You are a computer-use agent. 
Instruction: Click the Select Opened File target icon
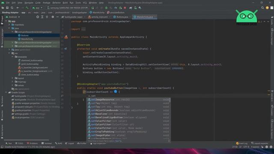38,17
